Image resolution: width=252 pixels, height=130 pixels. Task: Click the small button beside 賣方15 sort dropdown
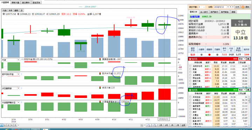pos(248,90)
